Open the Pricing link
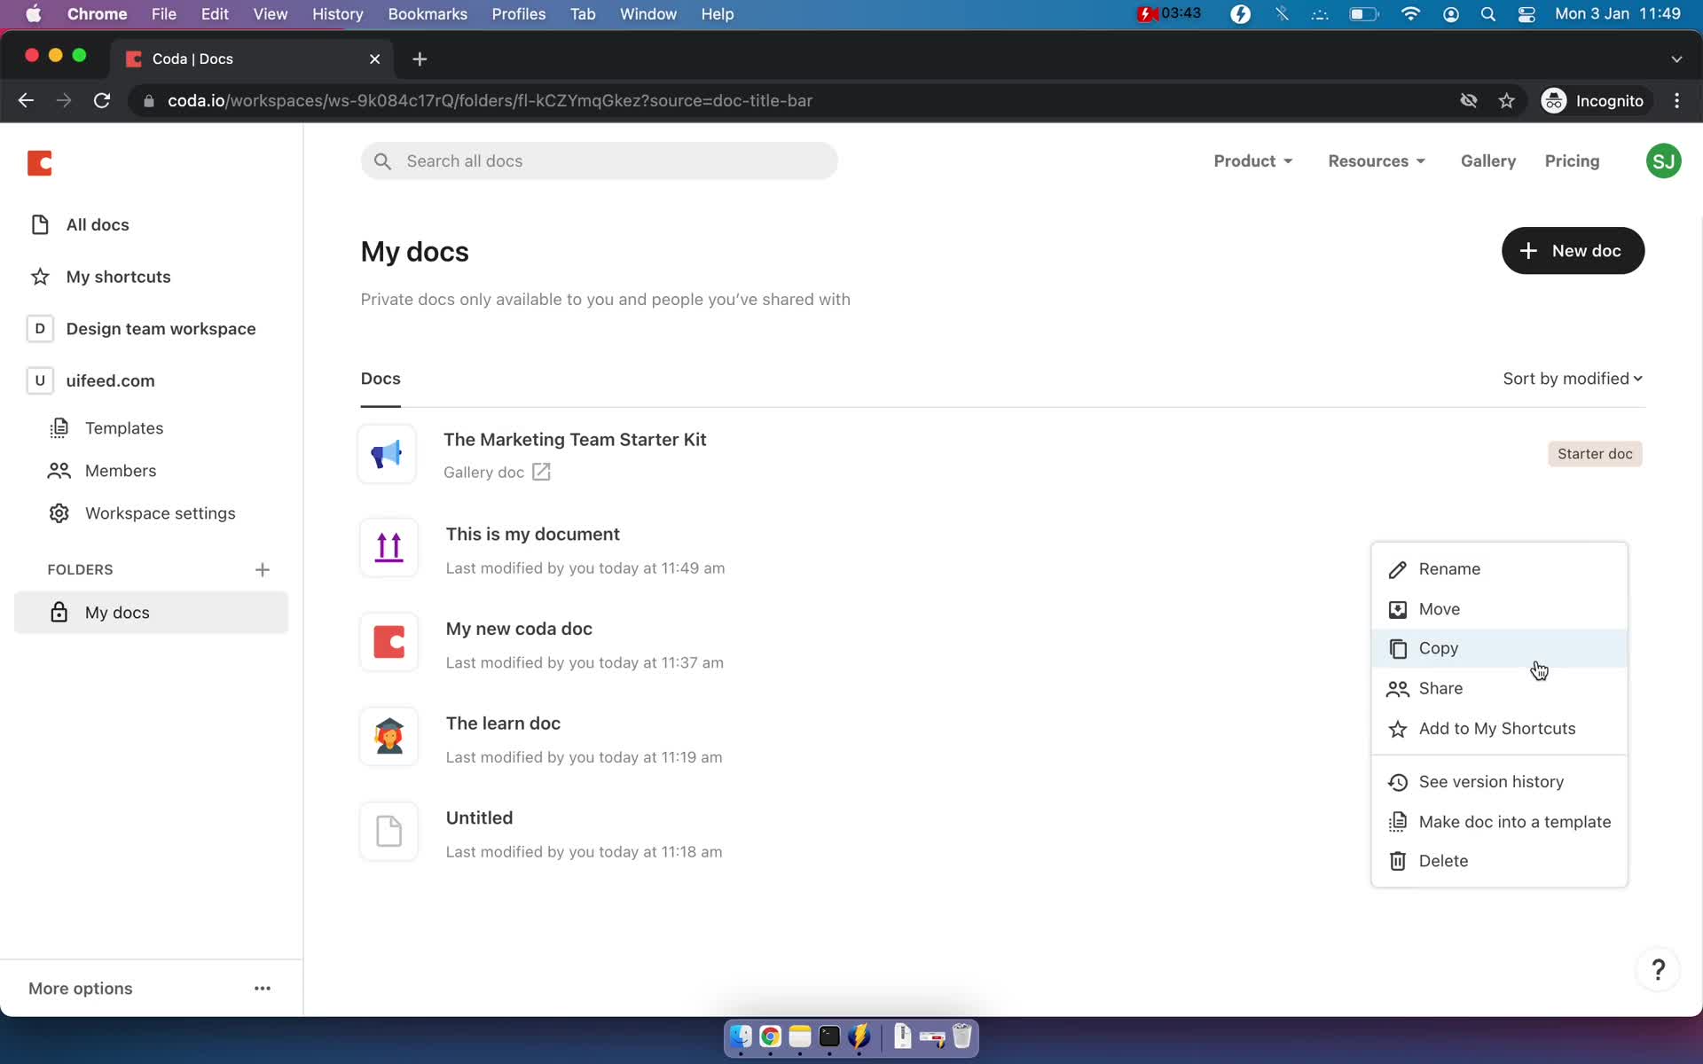 1572,161
